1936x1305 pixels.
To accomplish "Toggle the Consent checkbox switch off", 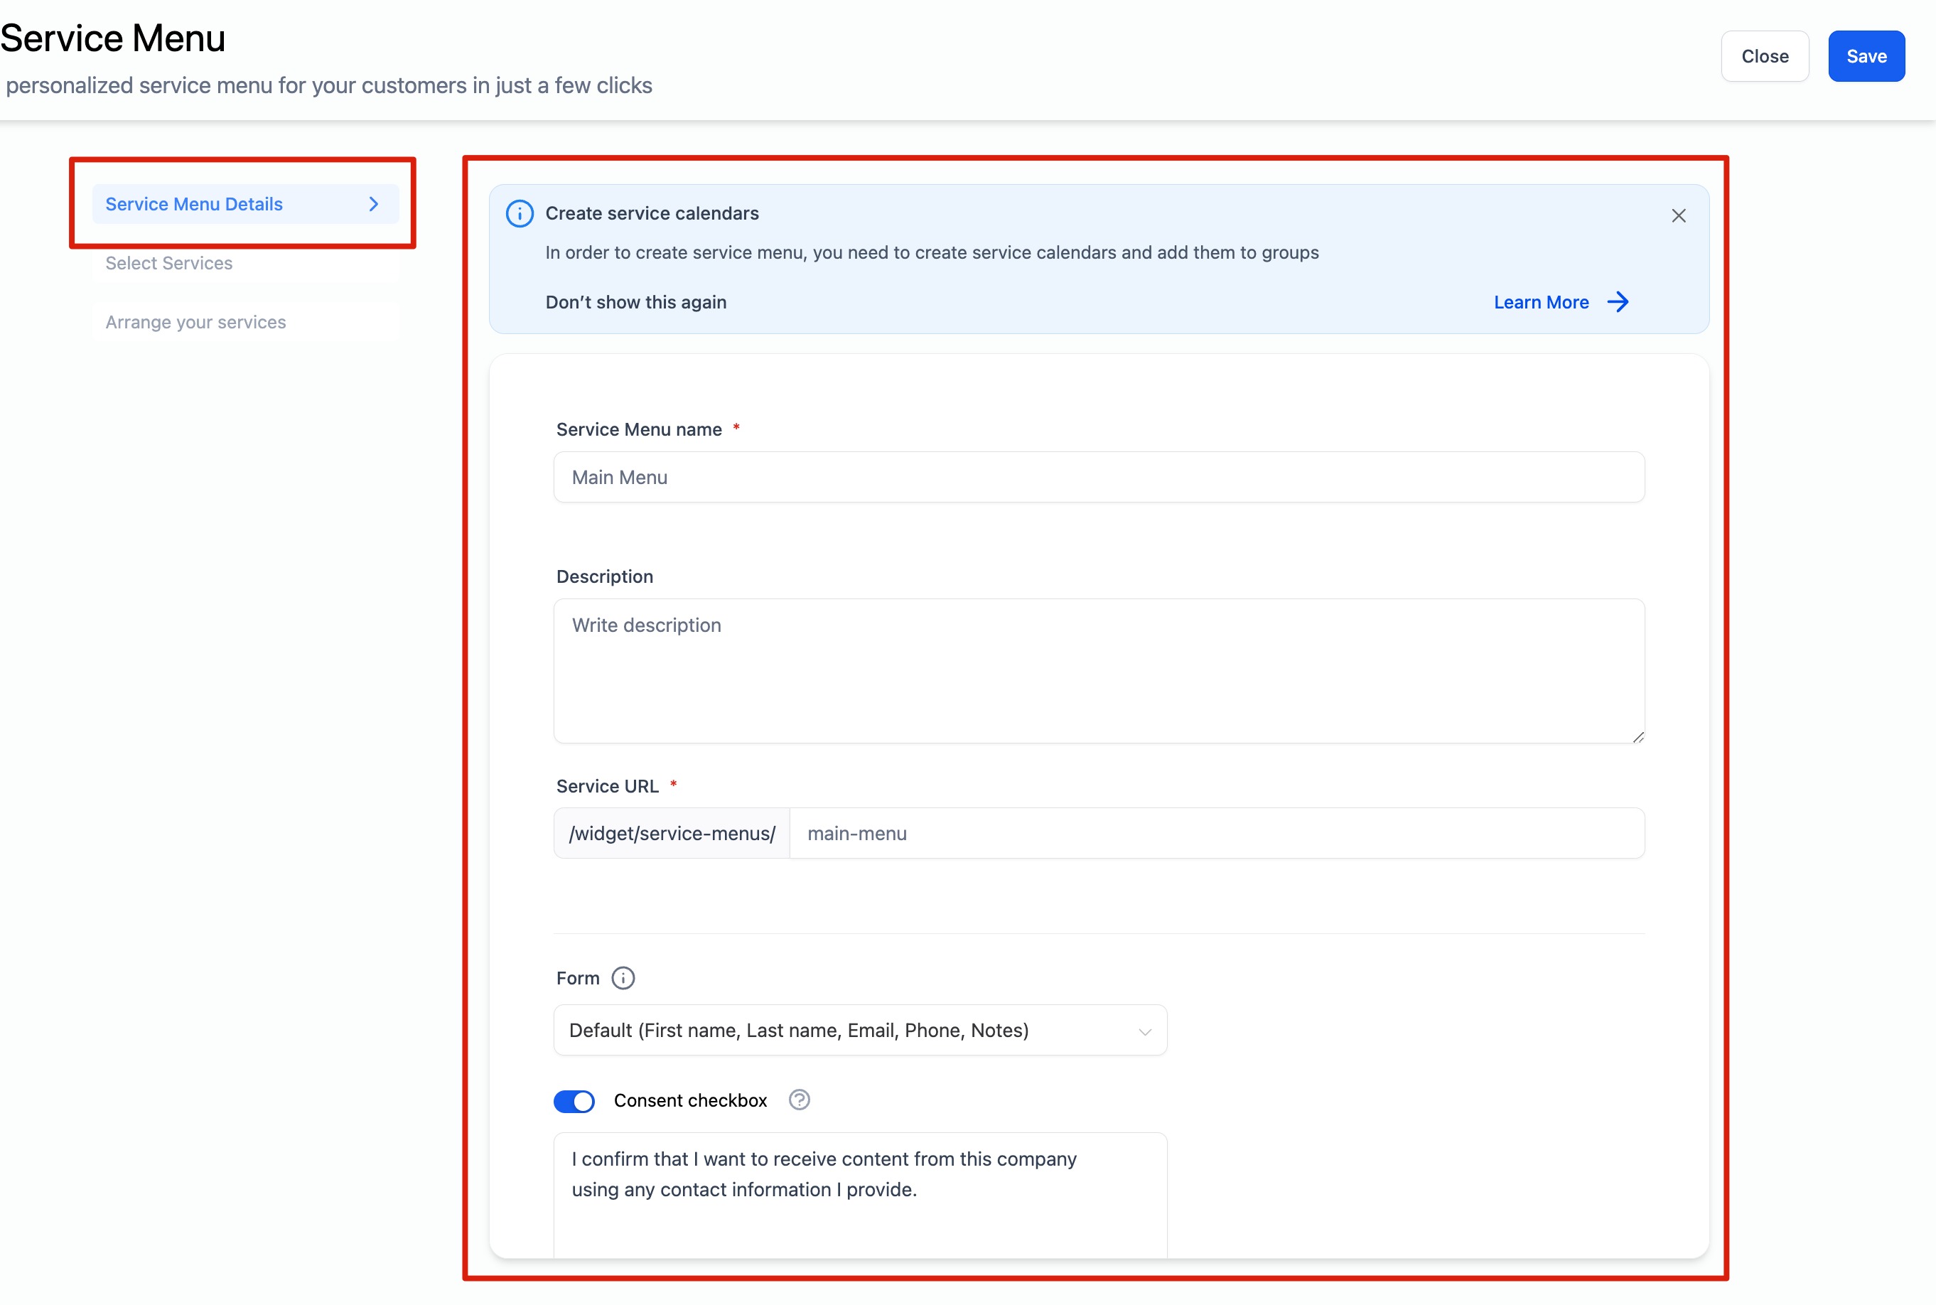I will coord(574,1101).
